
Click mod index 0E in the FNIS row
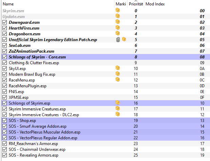click(x=202, y=92)
